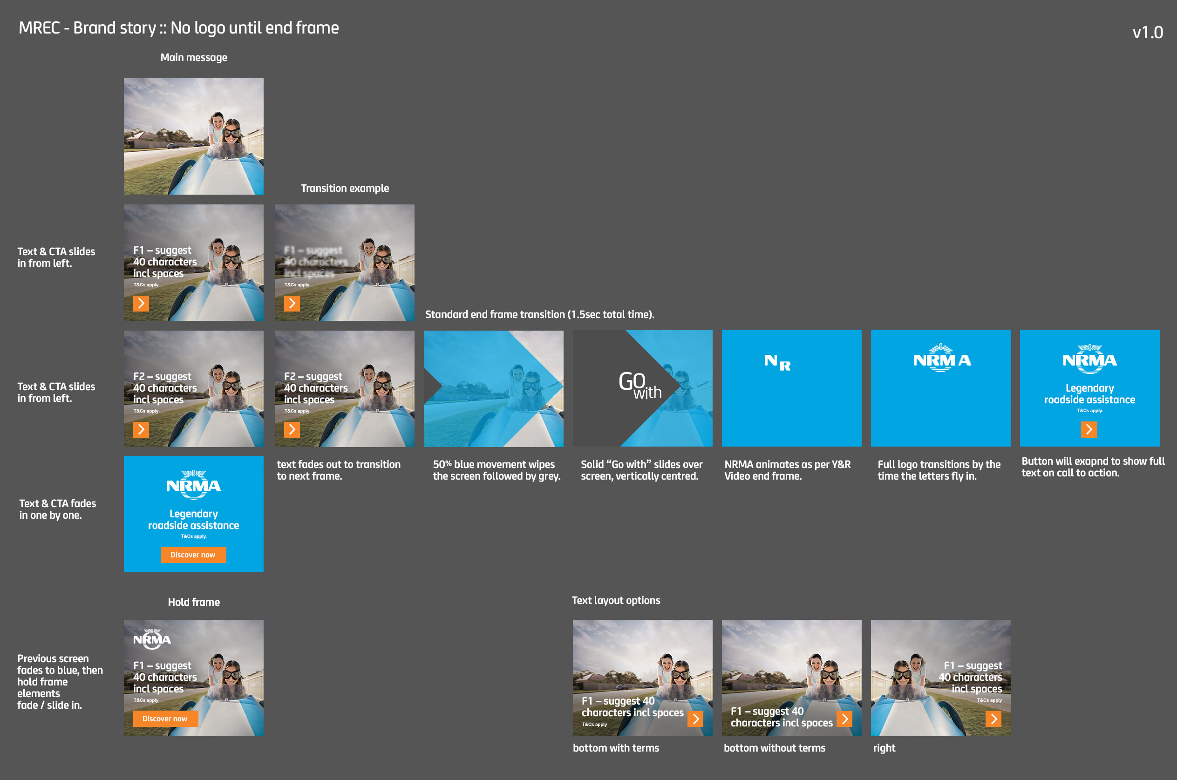This screenshot has height=780, width=1177.
Task: Click 'T&Cs apply' in the 'right' layout frame
Action: point(989,700)
